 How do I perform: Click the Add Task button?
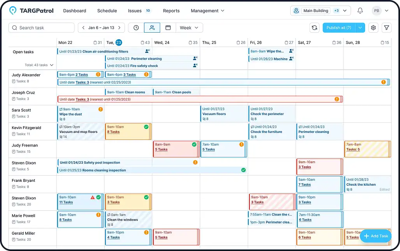375,236
